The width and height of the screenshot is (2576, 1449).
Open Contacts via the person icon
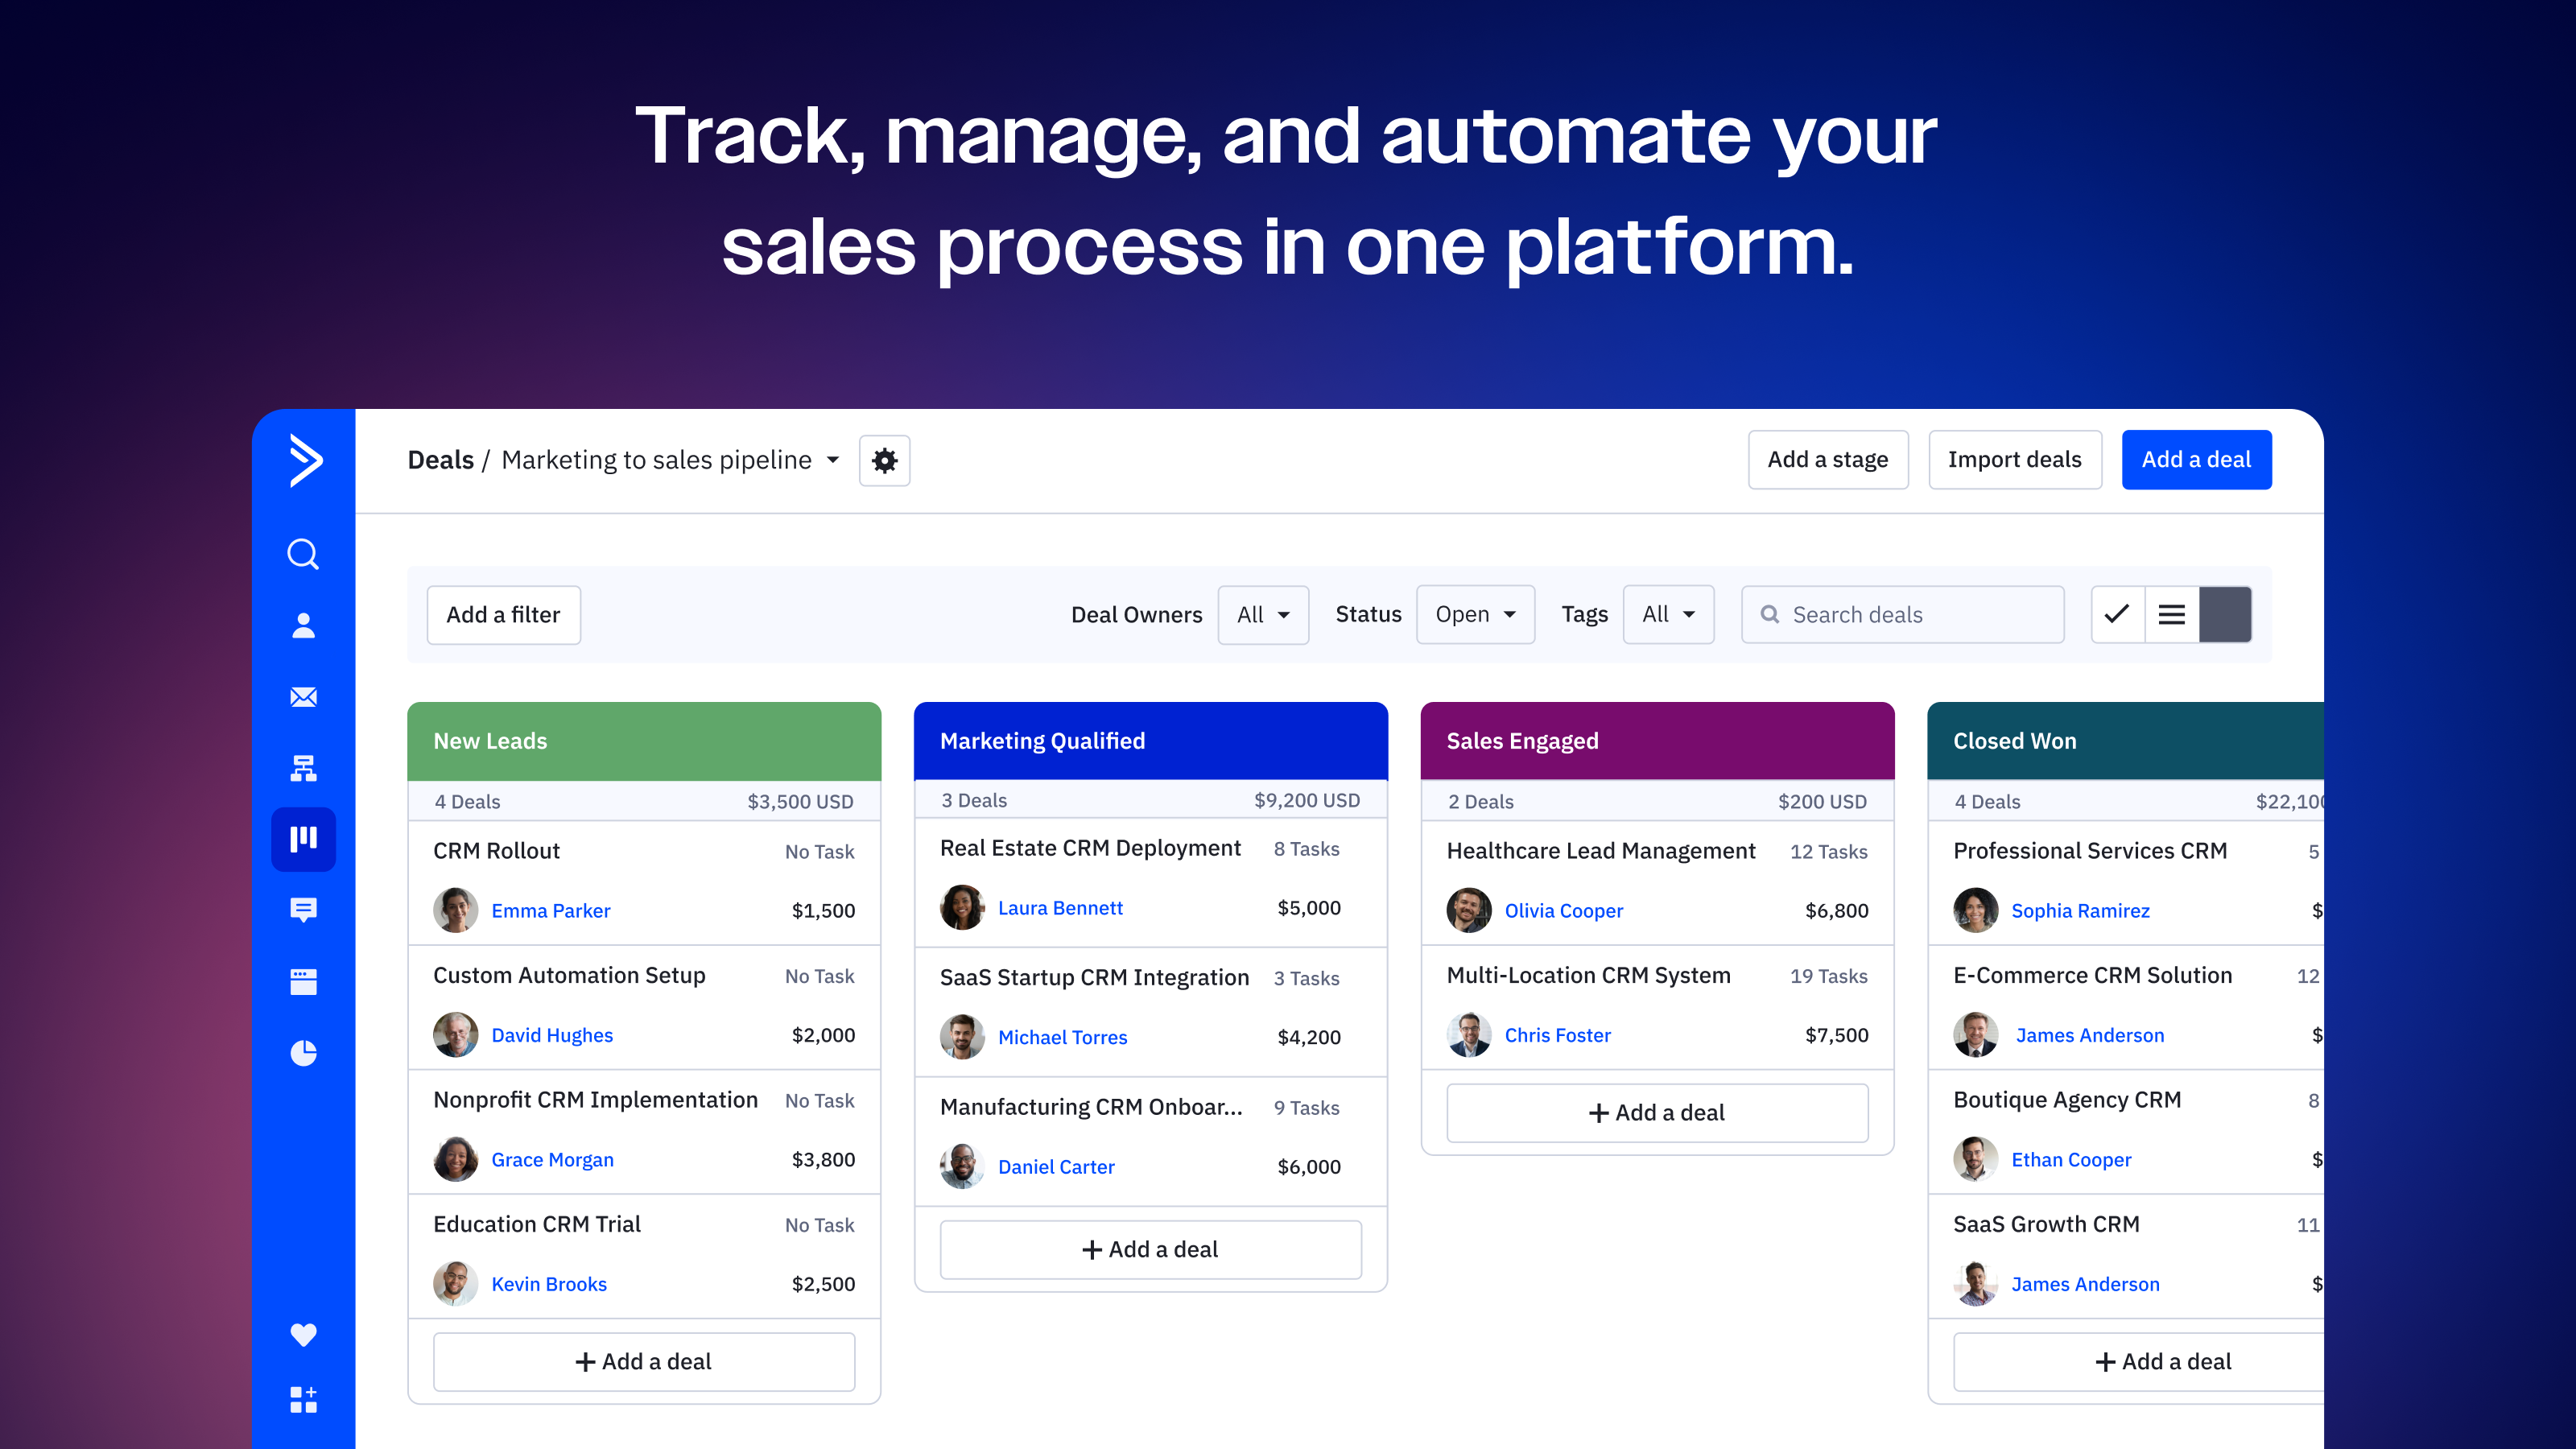[303, 625]
